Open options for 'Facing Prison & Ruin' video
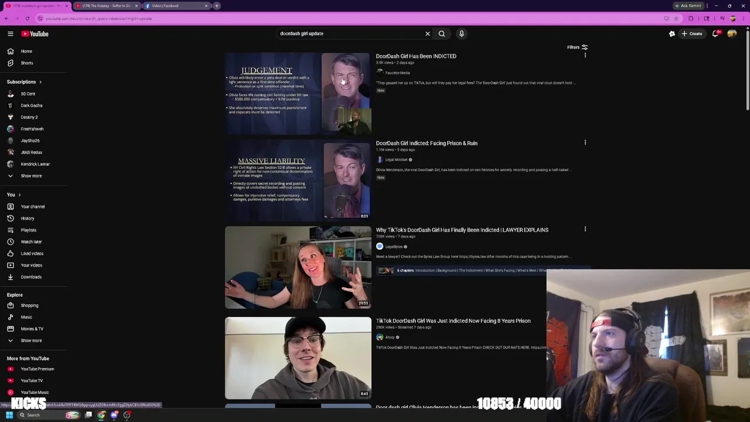This screenshot has height=422, width=750. coord(585,142)
